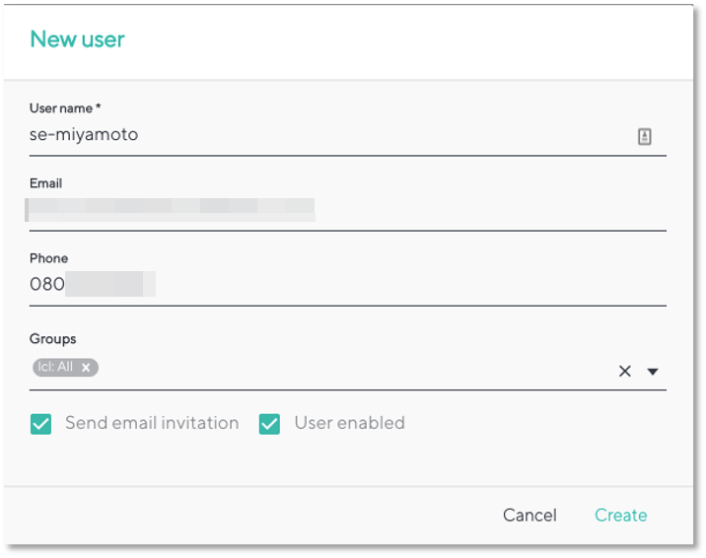Remove the lcl: All group chip

(86, 368)
